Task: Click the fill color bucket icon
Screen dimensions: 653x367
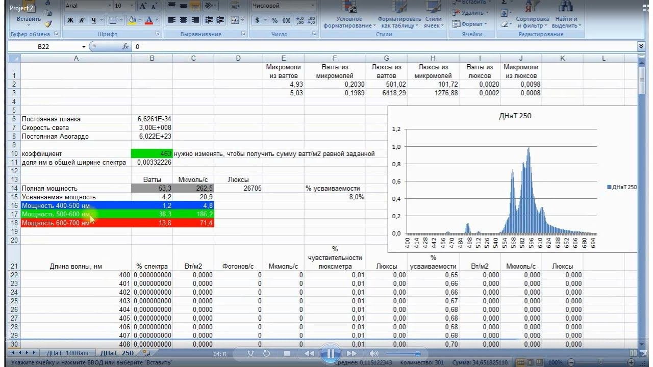Action: click(x=132, y=20)
